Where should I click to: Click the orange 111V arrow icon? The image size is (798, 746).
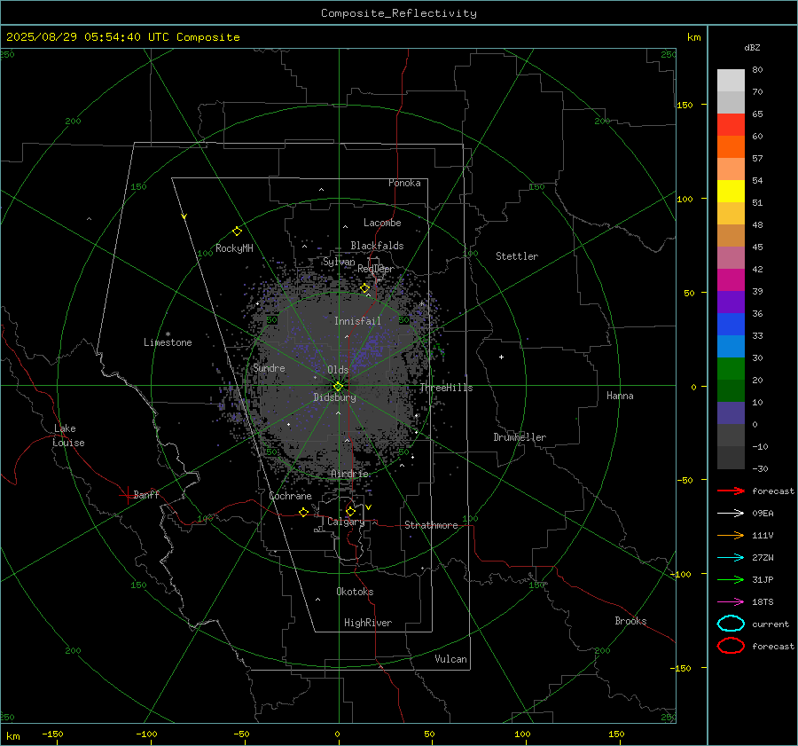pyautogui.click(x=731, y=535)
